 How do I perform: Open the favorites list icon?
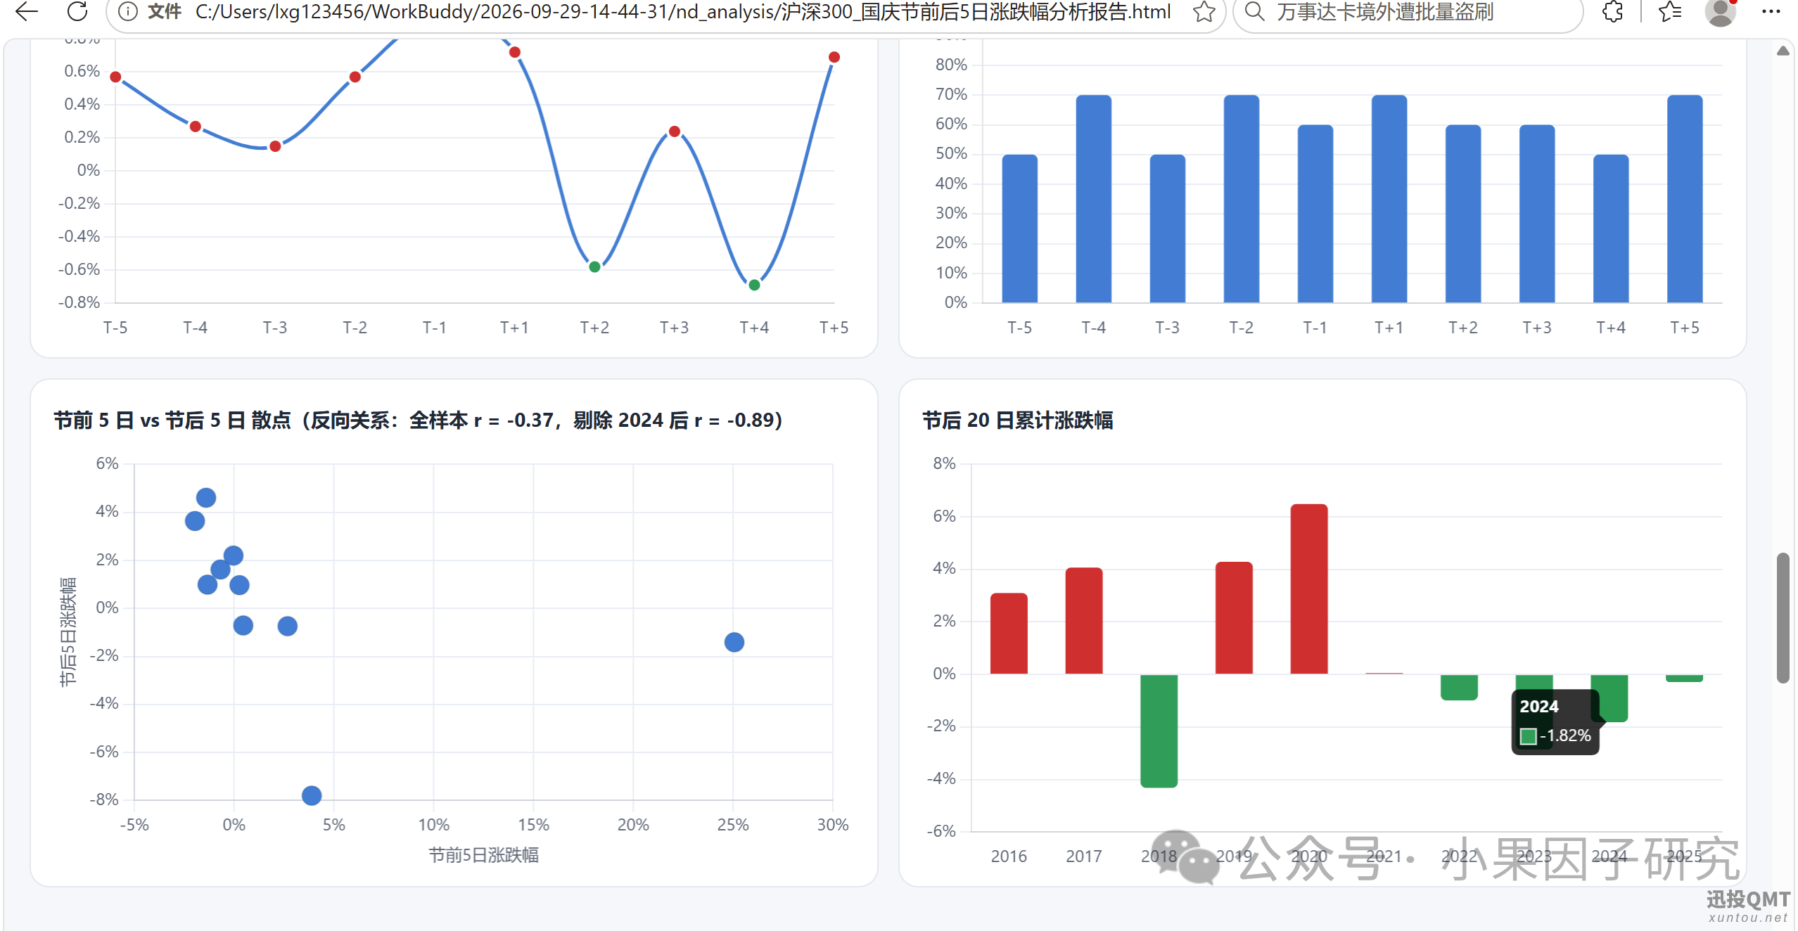pos(1670,11)
